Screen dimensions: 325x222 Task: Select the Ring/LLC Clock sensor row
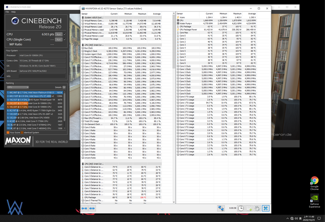[x=121, y=51]
